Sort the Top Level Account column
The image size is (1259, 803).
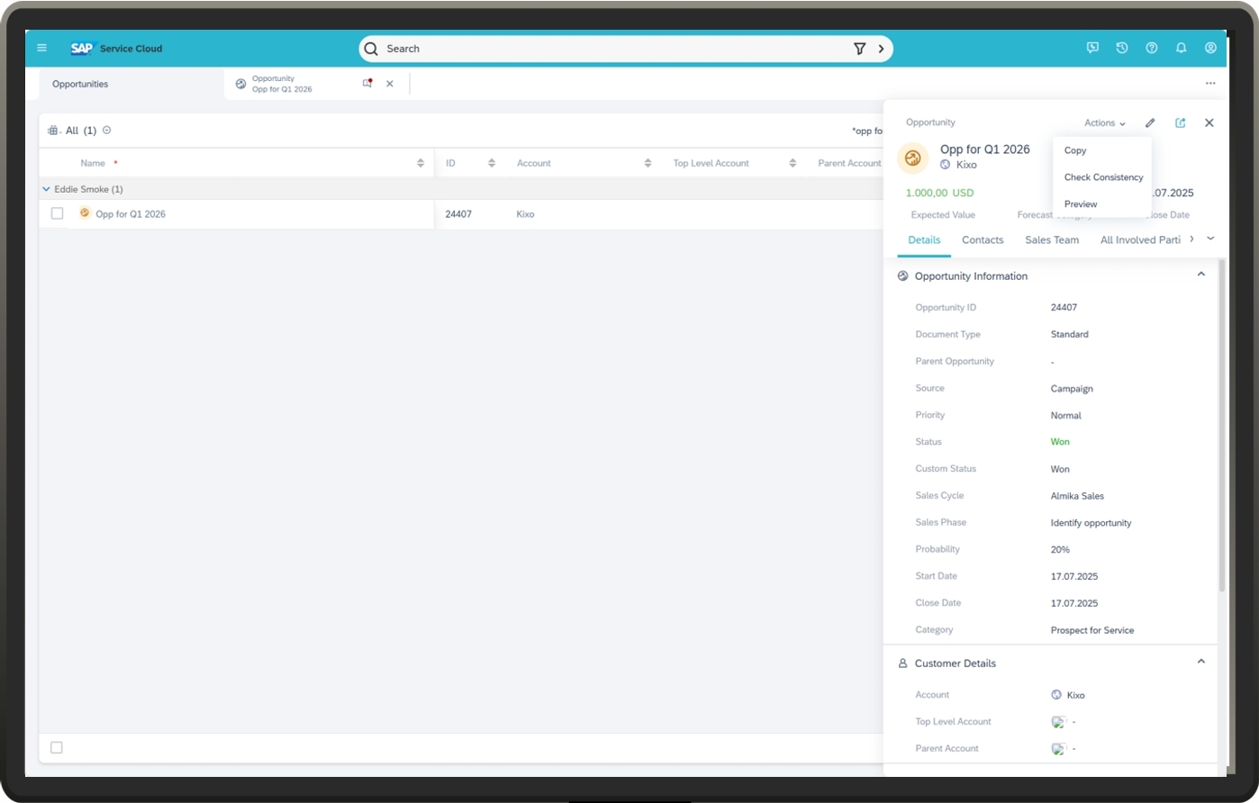click(x=793, y=163)
